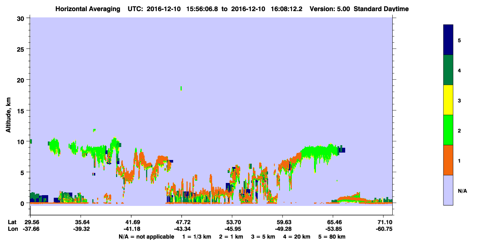Click the yellow color bar segment labeled 3
Screen dimensions: 482x247
[448, 100]
